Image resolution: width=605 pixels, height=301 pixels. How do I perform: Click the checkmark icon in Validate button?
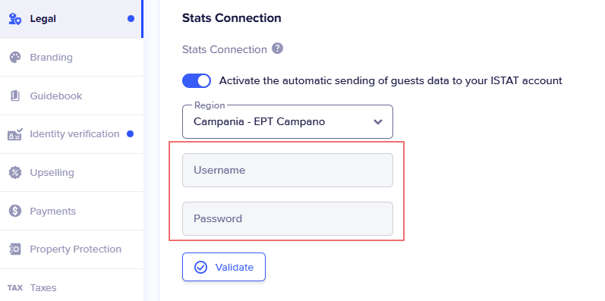[200, 267]
